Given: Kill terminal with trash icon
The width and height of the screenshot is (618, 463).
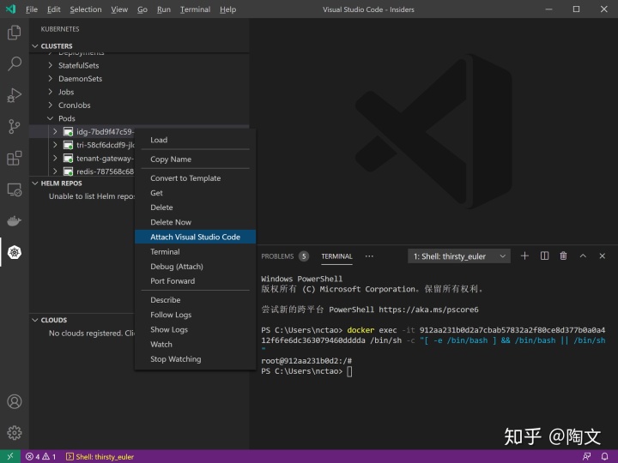Looking at the screenshot, I should [x=564, y=256].
